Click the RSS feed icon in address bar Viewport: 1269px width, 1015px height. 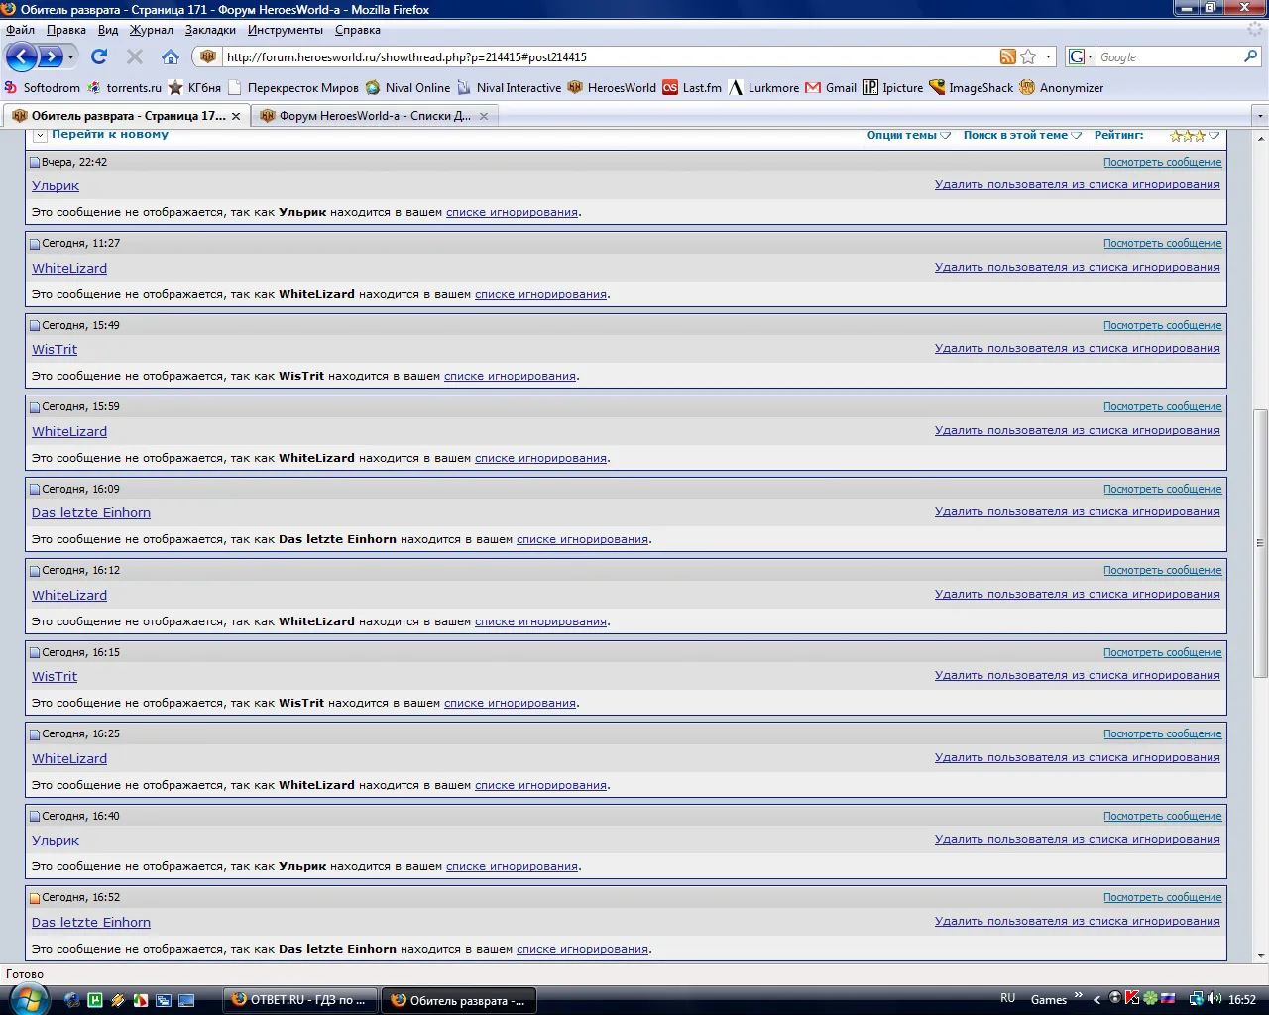tap(1007, 56)
